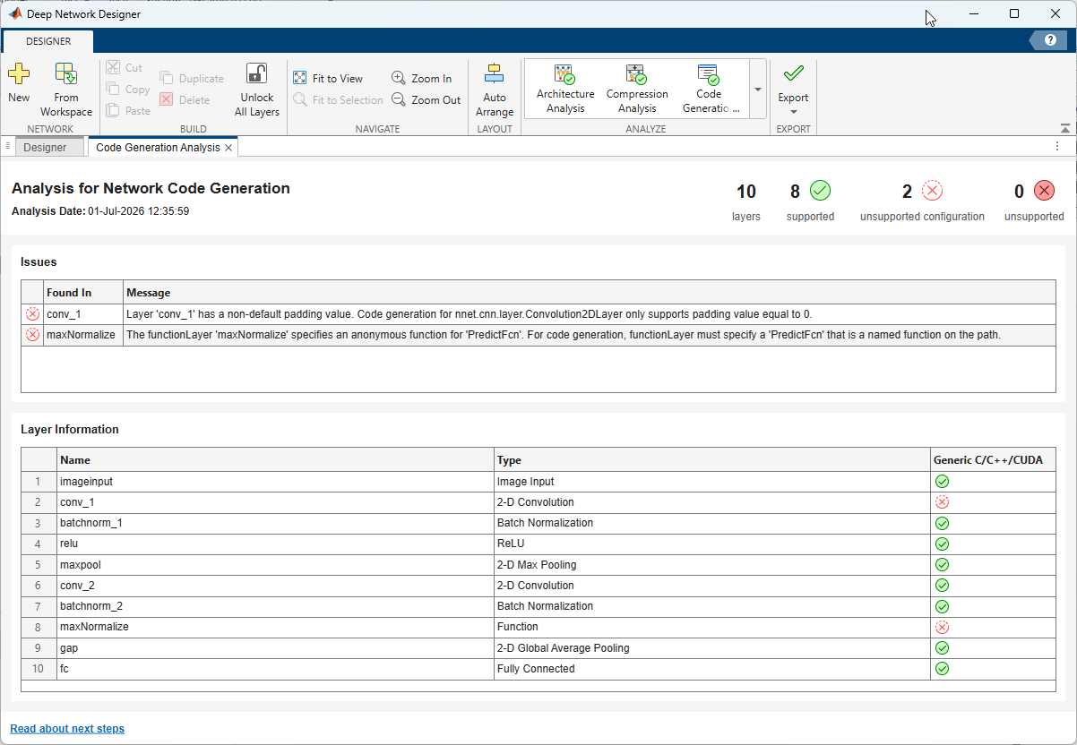Select batchnorm_1 in layer table
This screenshot has height=745, width=1077.
tap(90, 523)
